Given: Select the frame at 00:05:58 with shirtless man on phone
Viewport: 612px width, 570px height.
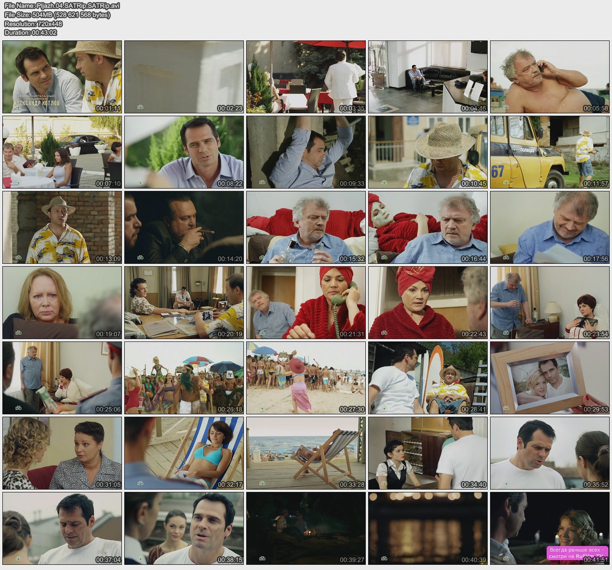Looking at the screenshot, I should [549, 77].
